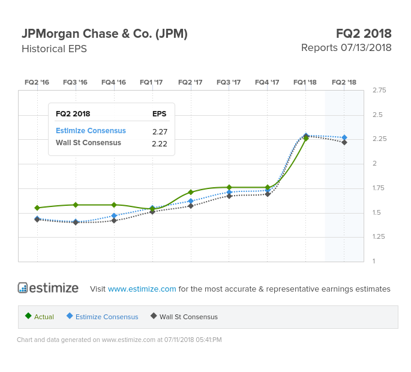Select the FQ4 '16 axis label
The width and height of the screenshot is (411, 372).
click(114, 82)
